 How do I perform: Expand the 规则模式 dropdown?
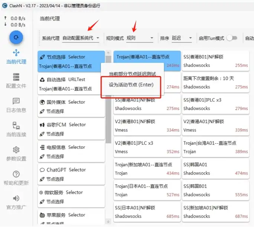pyautogui.click(x=140, y=38)
